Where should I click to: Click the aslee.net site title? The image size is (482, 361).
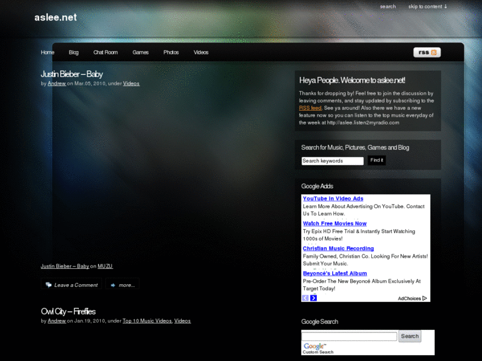point(56,17)
